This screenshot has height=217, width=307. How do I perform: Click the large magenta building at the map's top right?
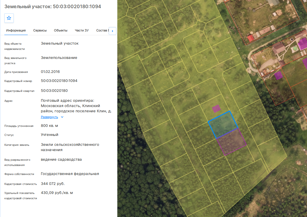pyautogui.click(x=303, y=44)
